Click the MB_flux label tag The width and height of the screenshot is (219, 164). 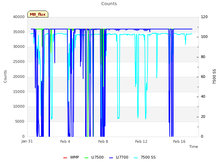point(38,14)
